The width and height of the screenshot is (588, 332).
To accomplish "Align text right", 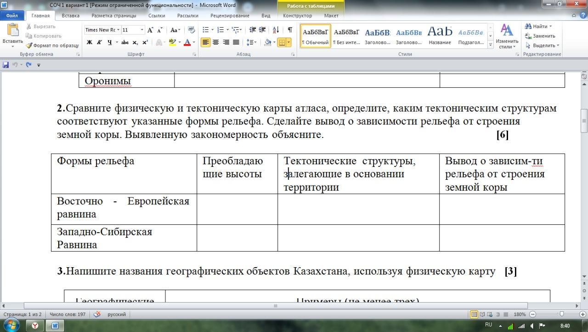I will (x=226, y=42).
